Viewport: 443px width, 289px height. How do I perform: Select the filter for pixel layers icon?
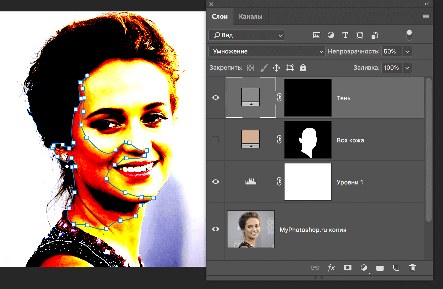point(317,35)
